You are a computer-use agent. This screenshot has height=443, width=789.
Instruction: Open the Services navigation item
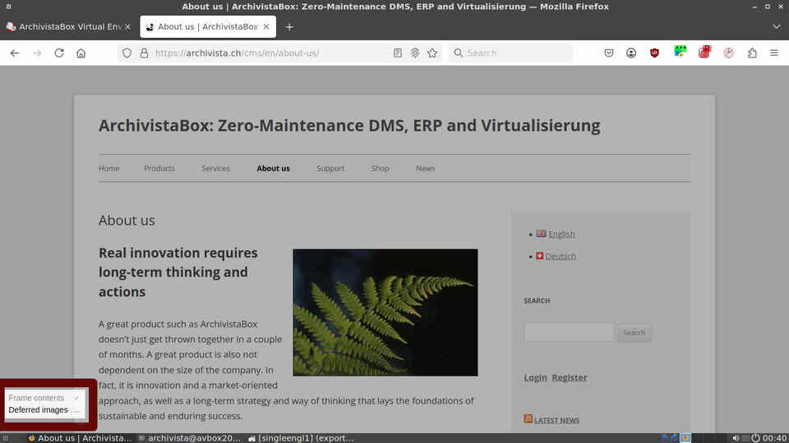216,168
